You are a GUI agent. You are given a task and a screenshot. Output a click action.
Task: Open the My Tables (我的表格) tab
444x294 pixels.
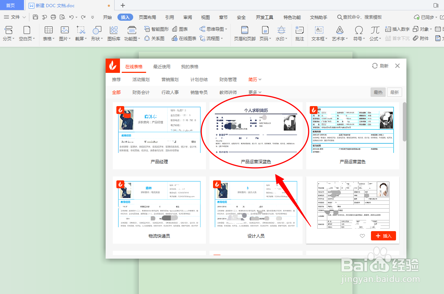[190, 66]
